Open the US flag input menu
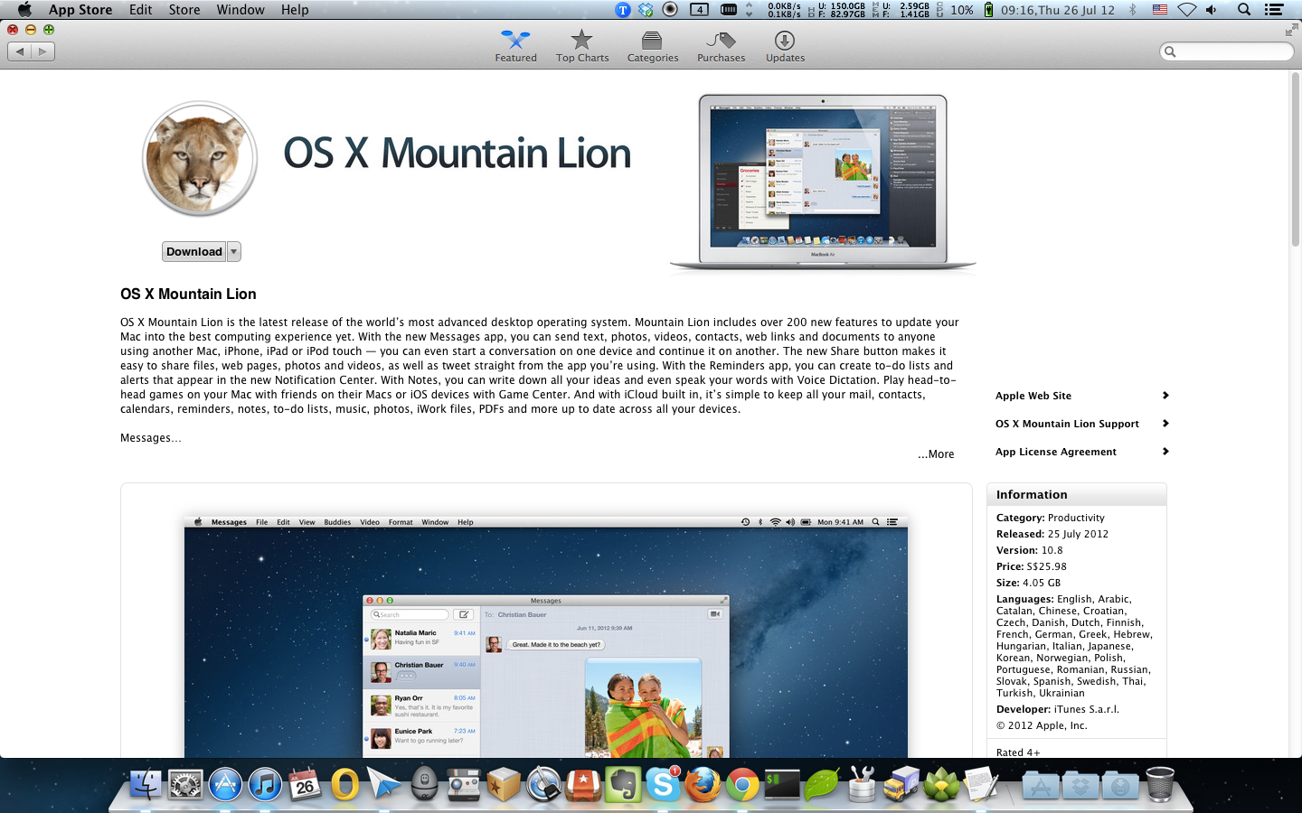 1160,9
